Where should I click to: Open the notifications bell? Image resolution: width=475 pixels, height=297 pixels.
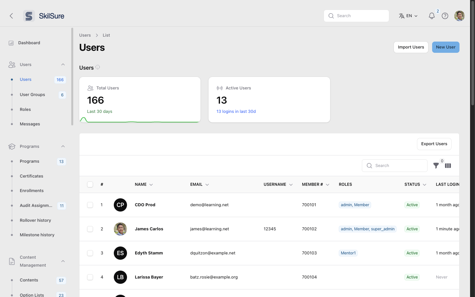(431, 16)
